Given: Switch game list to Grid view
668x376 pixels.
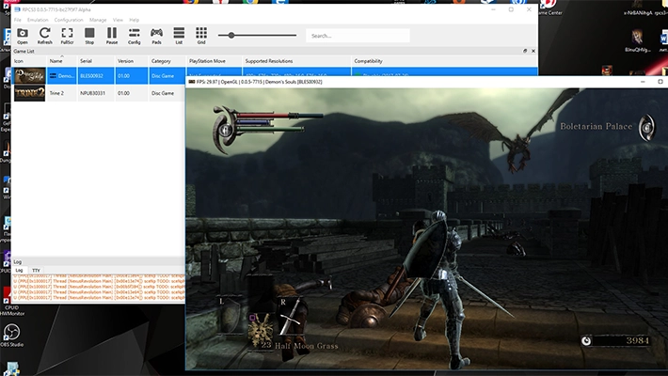Looking at the screenshot, I should pyautogui.click(x=201, y=36).
